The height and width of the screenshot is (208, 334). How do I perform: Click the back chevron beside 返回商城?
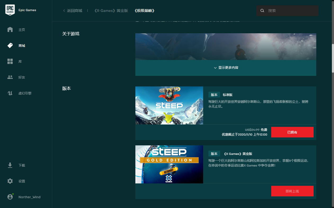[x=64, y=11]
